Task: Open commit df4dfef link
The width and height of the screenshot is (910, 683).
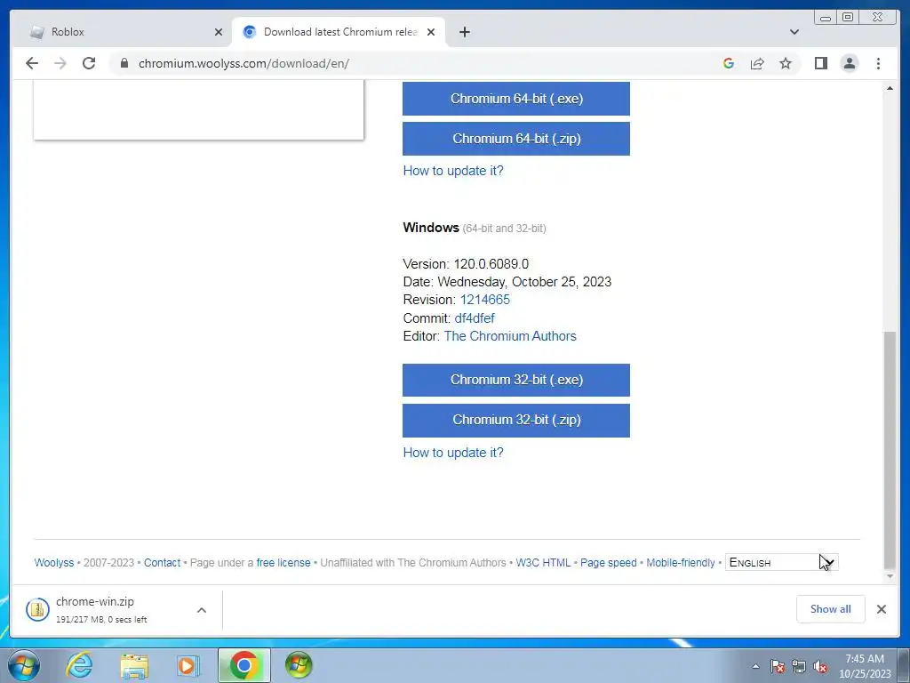Action: (475, 318)
